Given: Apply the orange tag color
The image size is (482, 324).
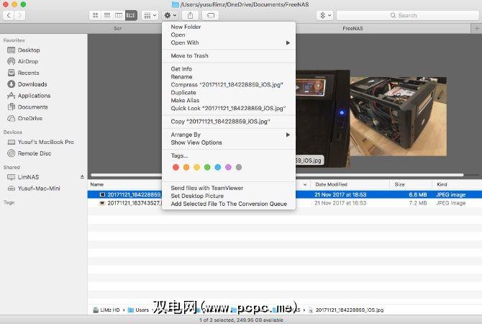Looking at the screenshot, I should pyautogui.click(x=186, y=167).
